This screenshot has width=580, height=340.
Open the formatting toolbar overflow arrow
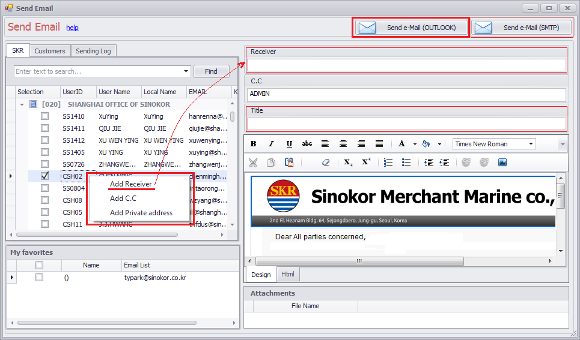(563, 145)
